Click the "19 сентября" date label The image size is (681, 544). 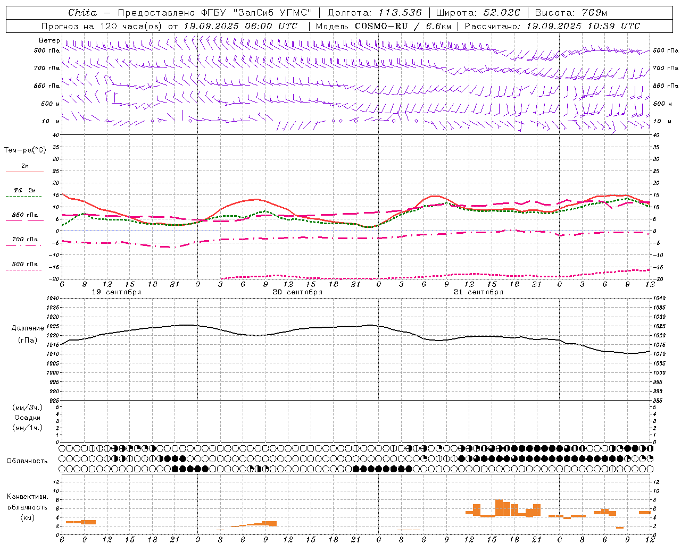tap(117, 292)
